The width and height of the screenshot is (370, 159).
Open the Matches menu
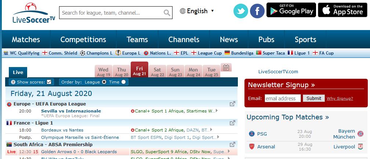[x=26, y=39]
